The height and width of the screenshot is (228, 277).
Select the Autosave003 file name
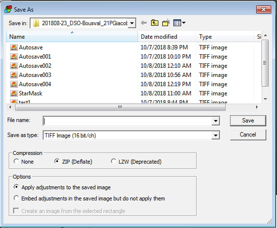(x=35, y=75)
